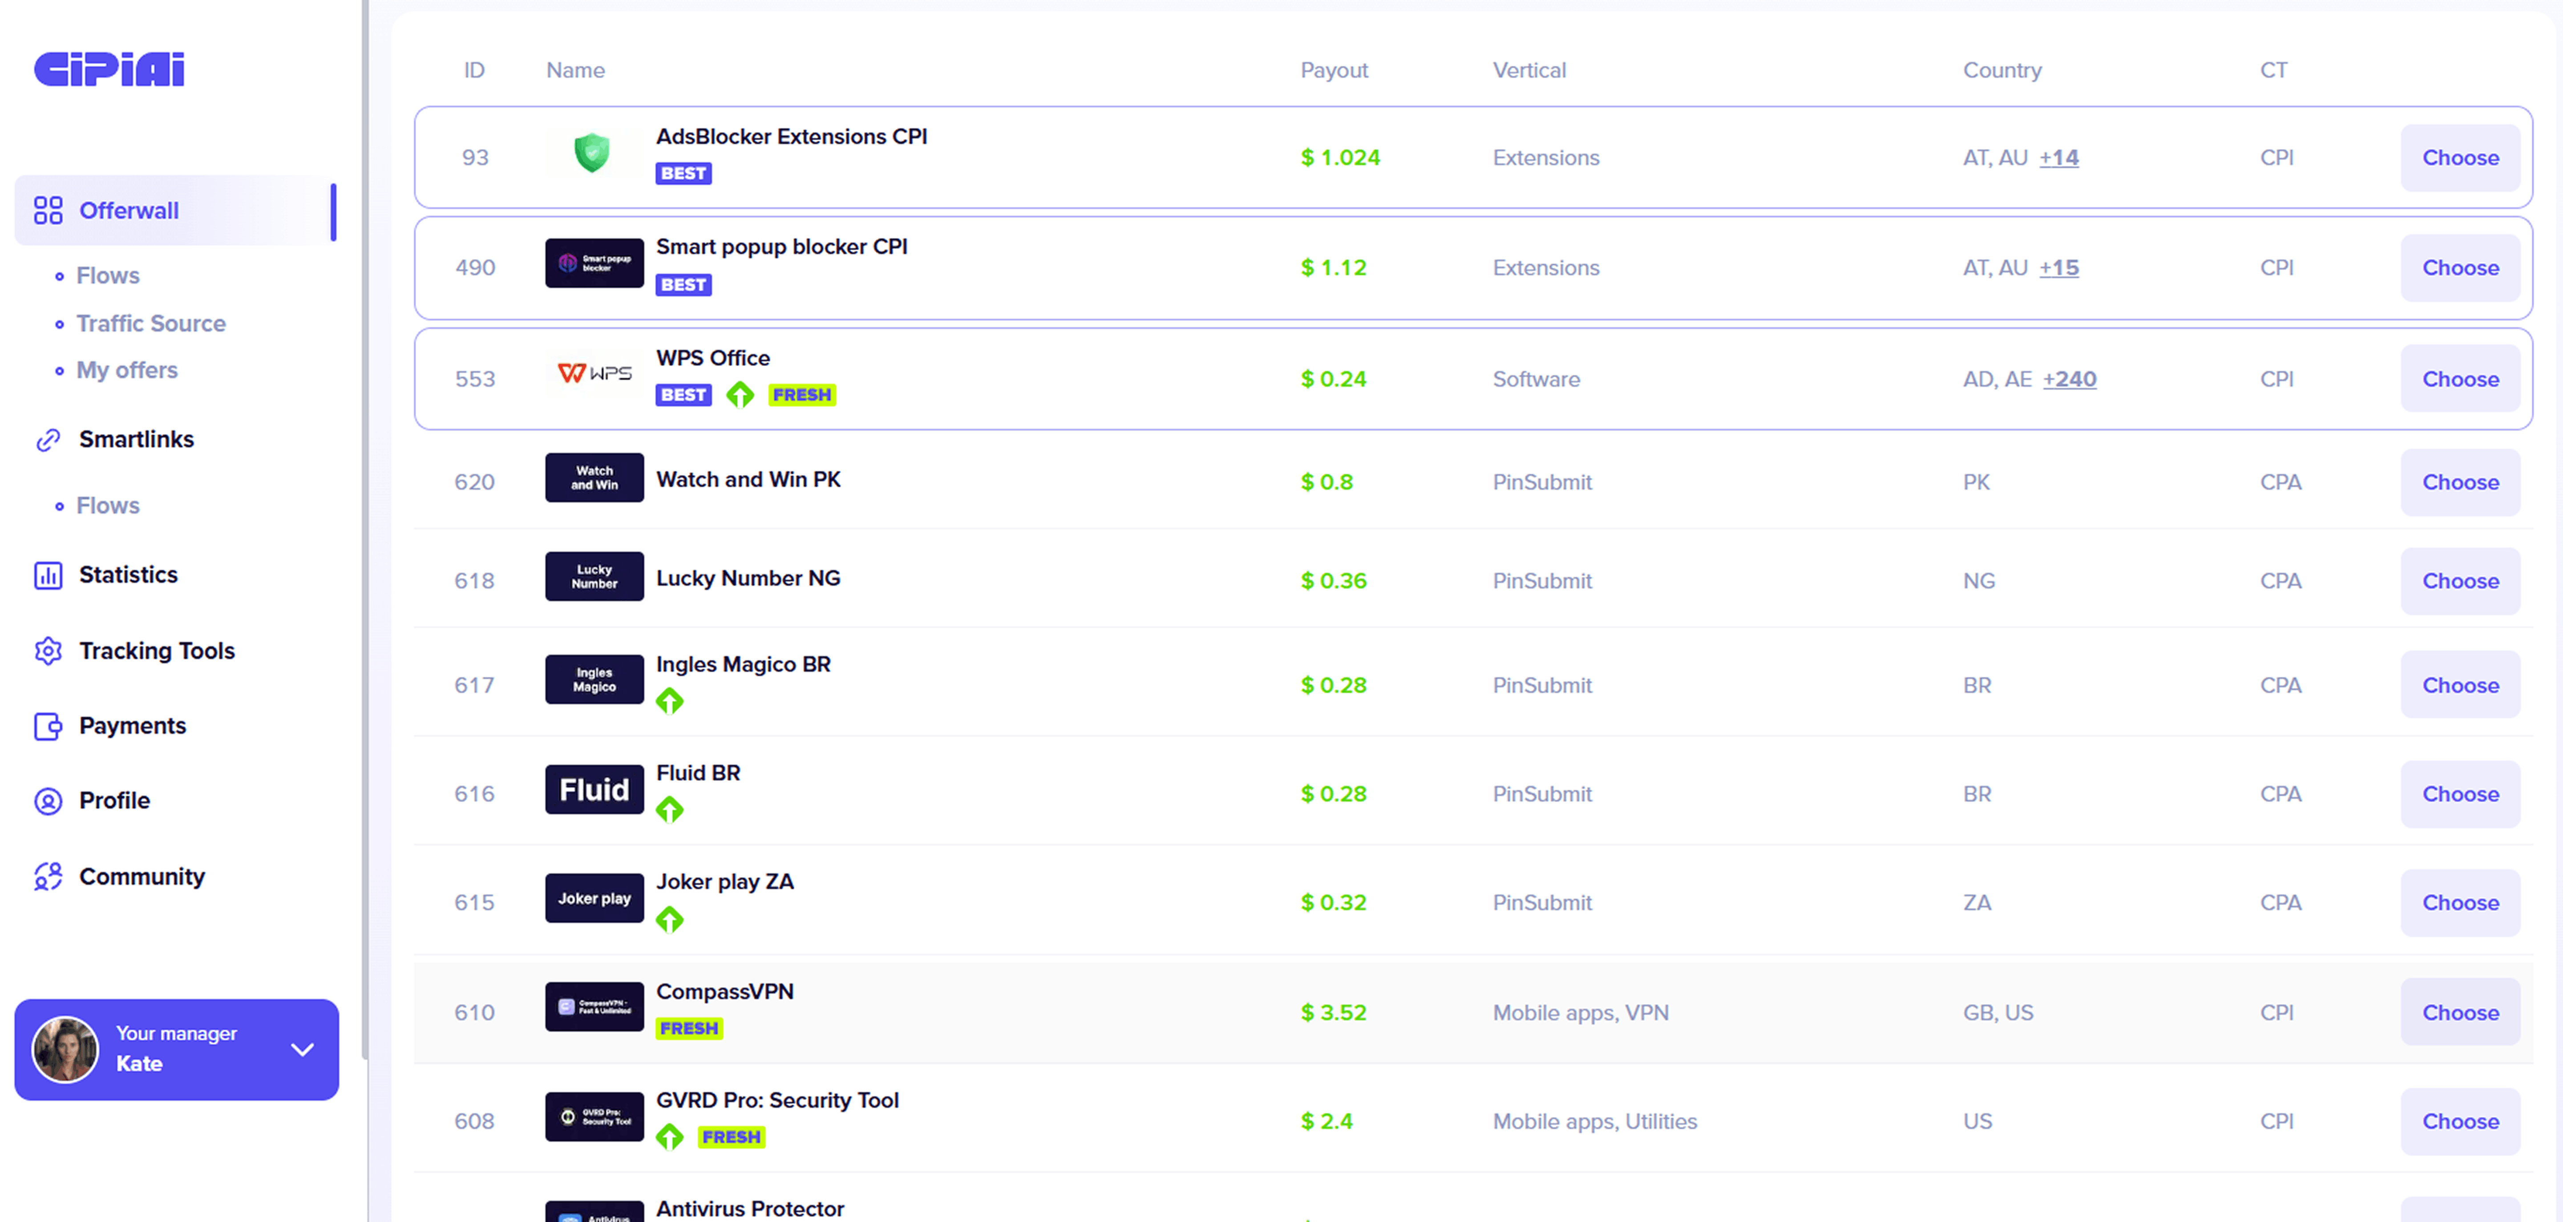Click the Payments wallet icon

[48, 726]
